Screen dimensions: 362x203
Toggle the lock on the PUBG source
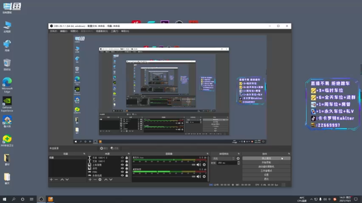point(127,172)
